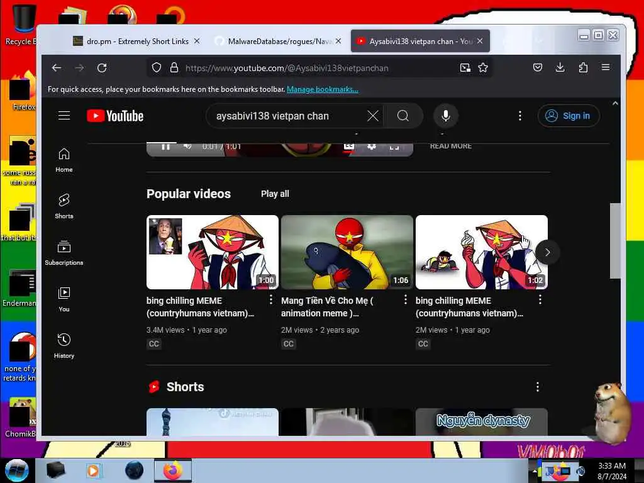This screenshot has width=644, height=483.
Task: Switch to the MalwareDatabase/rogues tab
Action: pyautogui.click(x=279, y=41)
